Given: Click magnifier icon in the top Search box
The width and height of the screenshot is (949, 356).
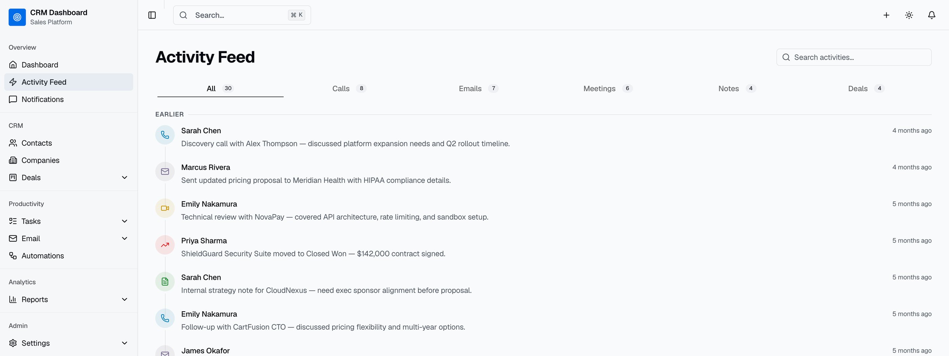Looking at the screenshot, I should [x=183, y=15].
